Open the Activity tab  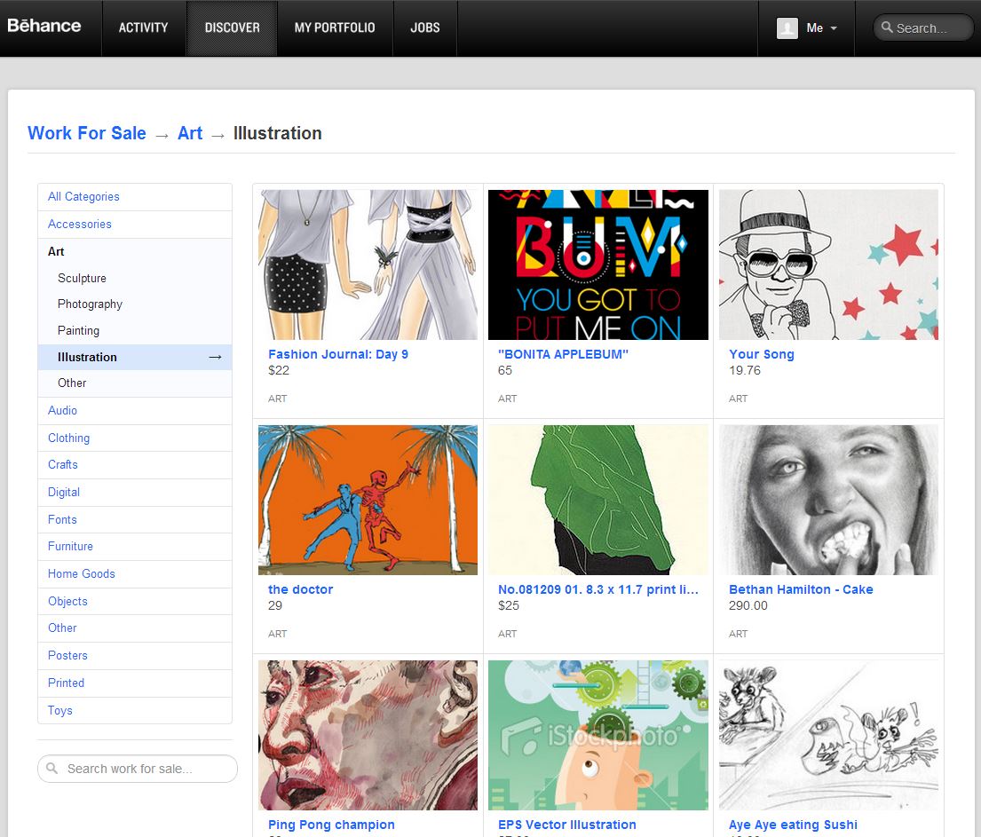coord(143,28)
